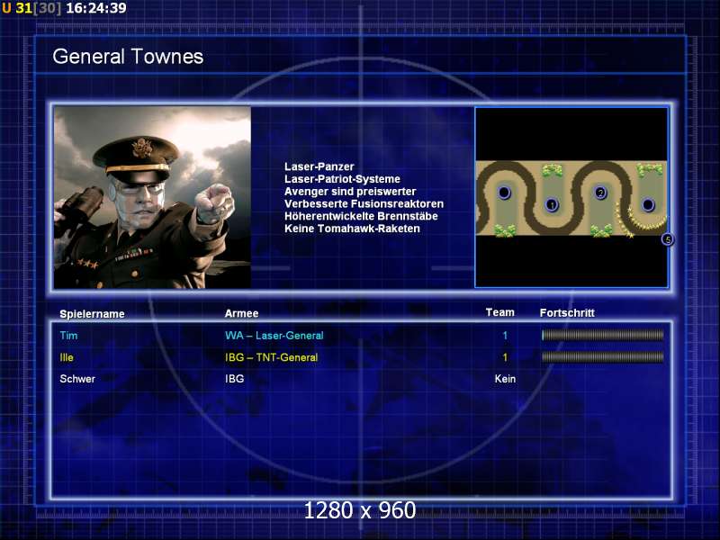
Task: Click Schwer's team value Kein
Action: pyautogui.click(x=505, y=379)
